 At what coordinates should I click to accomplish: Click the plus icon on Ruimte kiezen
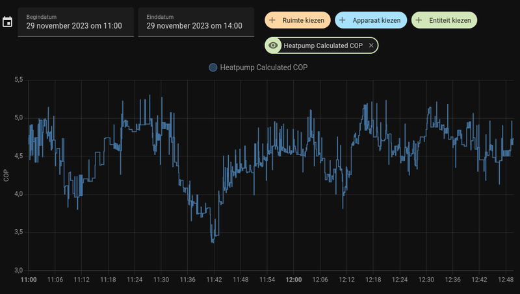tap(272, 20)
